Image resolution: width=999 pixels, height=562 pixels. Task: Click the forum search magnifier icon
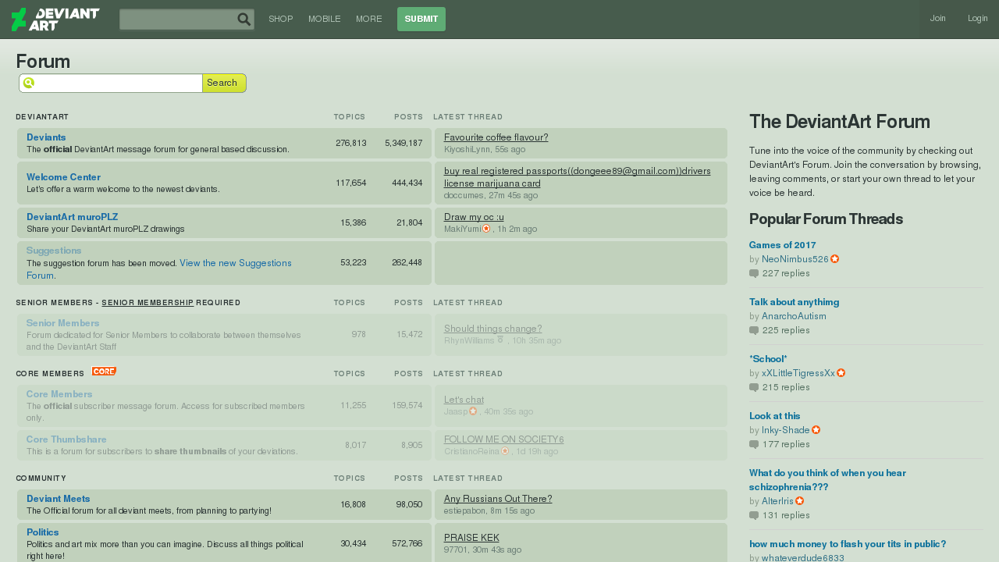click(x=29, y=83)
